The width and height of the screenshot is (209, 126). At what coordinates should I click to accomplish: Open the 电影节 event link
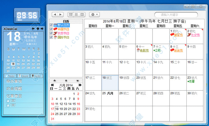pos(144,51)
